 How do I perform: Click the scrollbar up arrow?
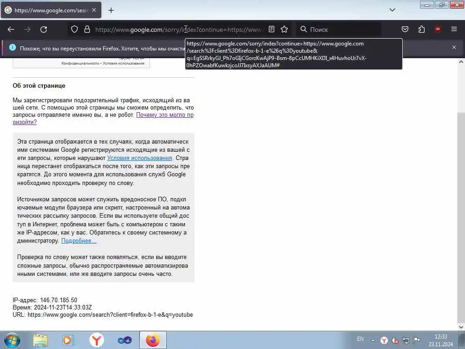[461, 62]
